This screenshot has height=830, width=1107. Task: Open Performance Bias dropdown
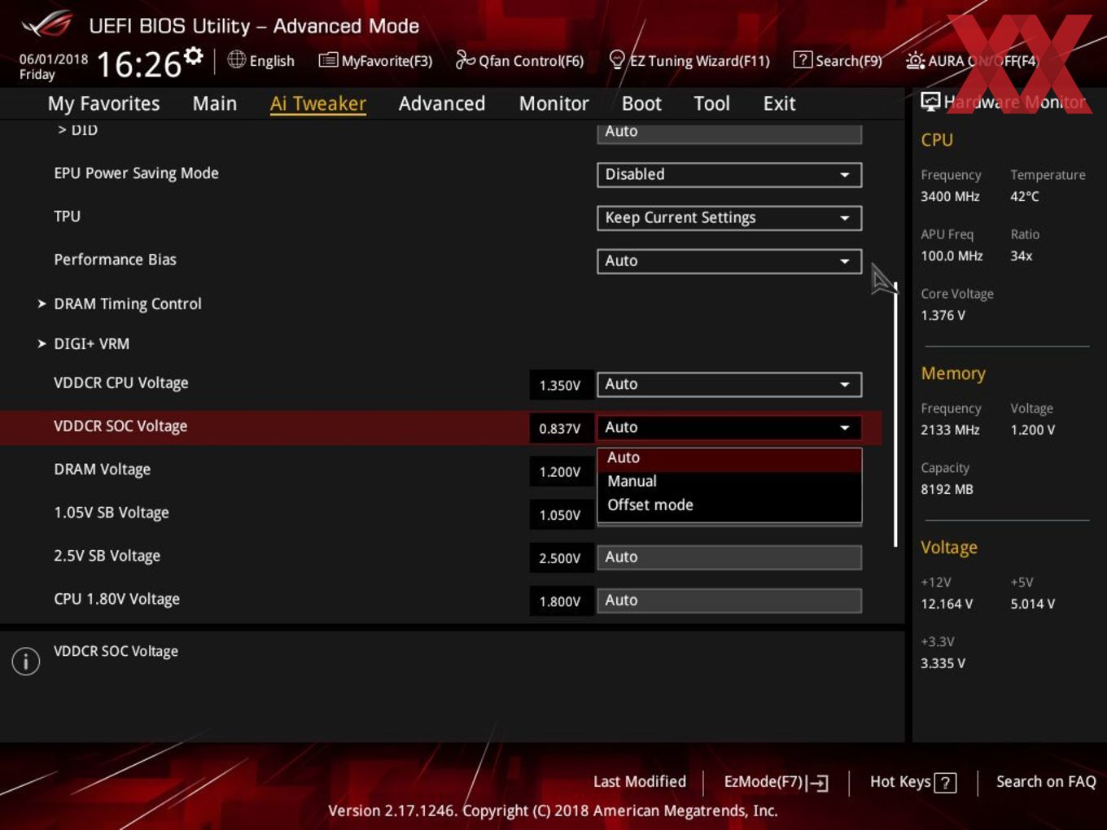tap(729, 260)
